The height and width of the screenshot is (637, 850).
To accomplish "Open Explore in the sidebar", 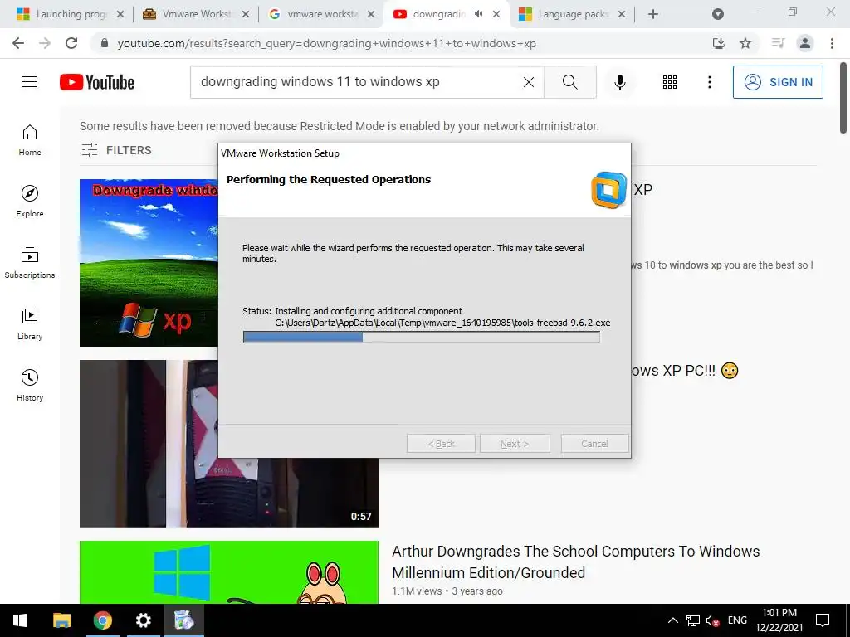I will click(x=30, y=201).
